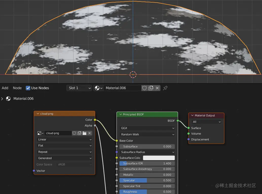Unlink Material.006 with the X icon

157,88
